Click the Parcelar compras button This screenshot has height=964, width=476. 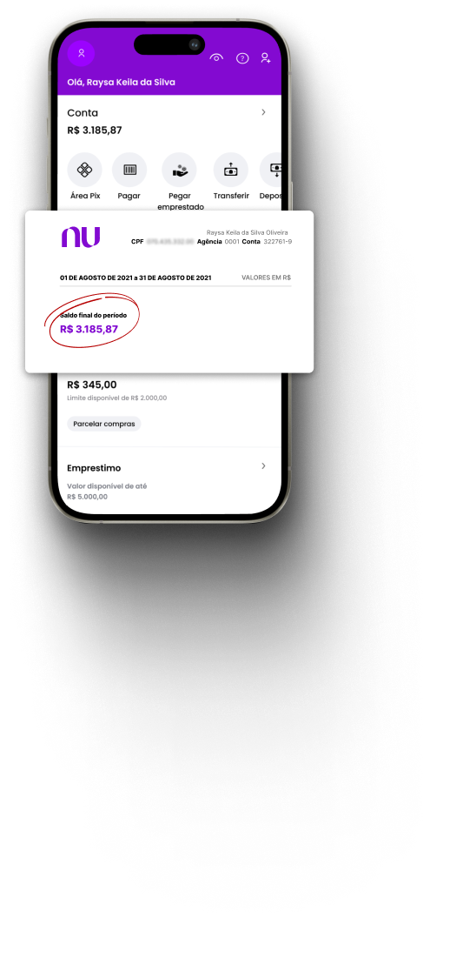(x=103, y=424)
